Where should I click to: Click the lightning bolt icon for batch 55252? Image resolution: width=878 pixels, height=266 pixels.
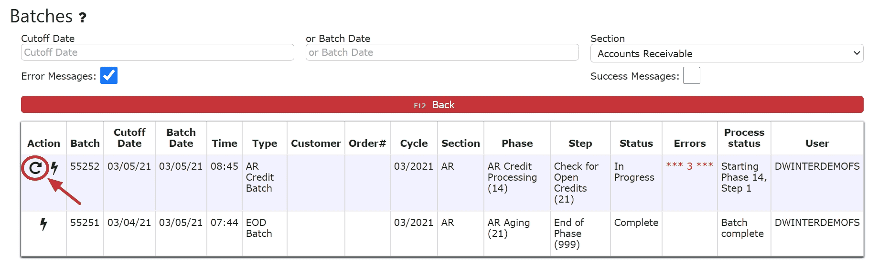54,168
